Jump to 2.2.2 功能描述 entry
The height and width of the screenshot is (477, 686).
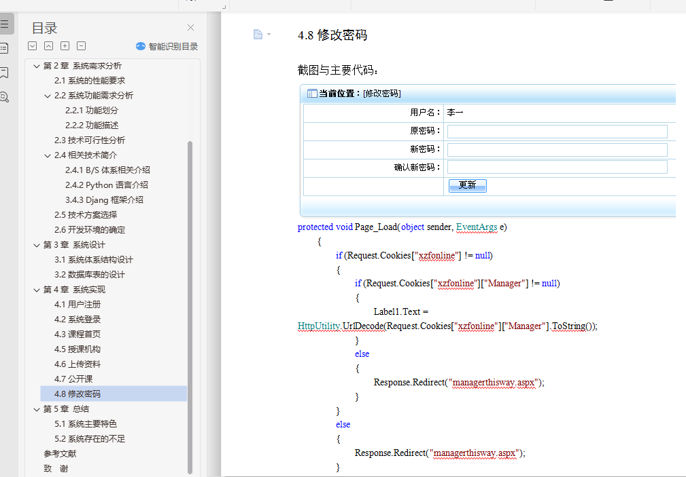92,125
